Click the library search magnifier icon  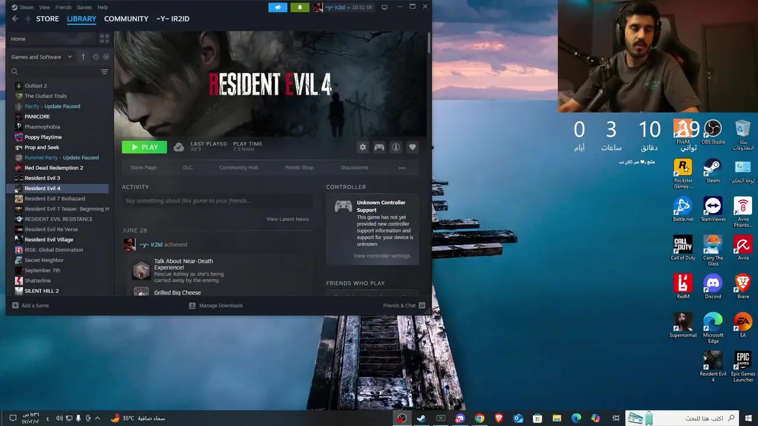[15, 72]
